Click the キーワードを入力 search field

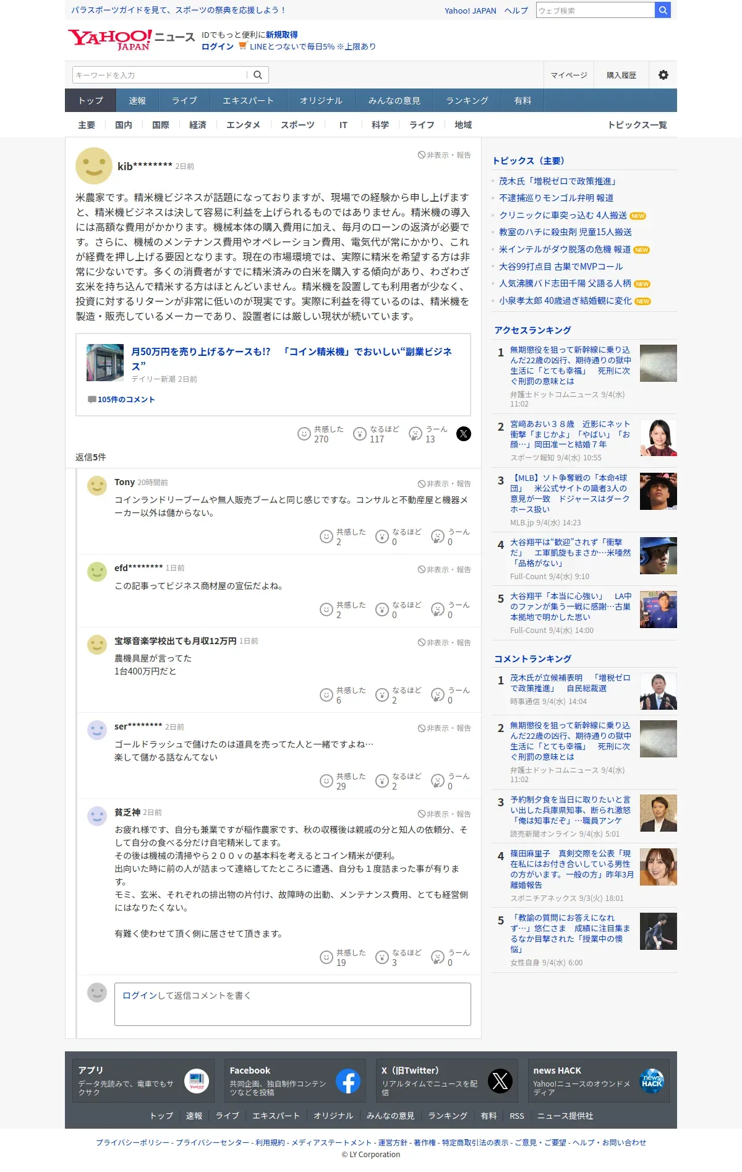[x=160, y=75]
